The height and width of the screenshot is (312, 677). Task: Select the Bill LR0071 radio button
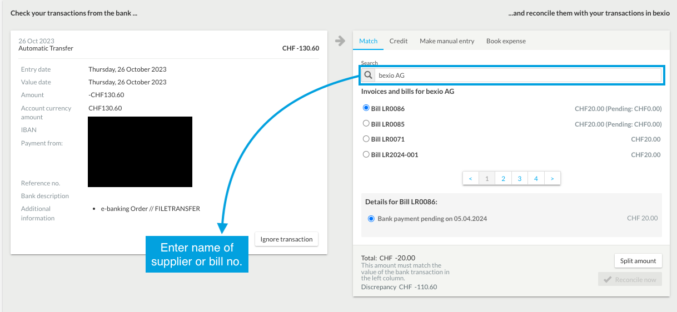pos(366,139)
